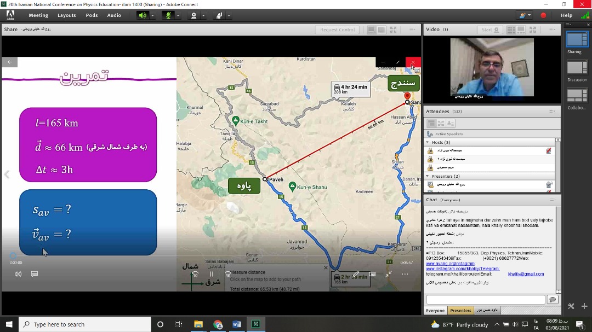Open the Pods menu

[92, 15]
